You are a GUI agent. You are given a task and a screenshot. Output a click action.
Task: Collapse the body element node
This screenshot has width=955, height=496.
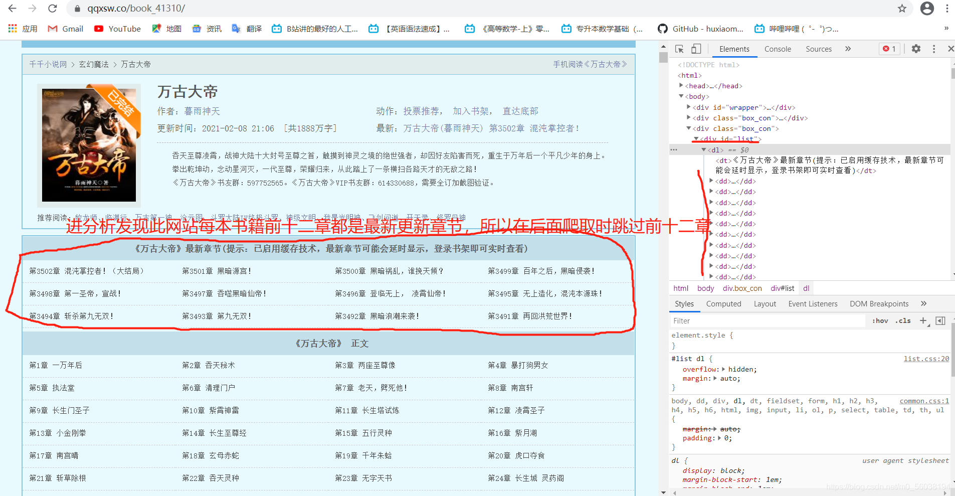click(681, 96)
